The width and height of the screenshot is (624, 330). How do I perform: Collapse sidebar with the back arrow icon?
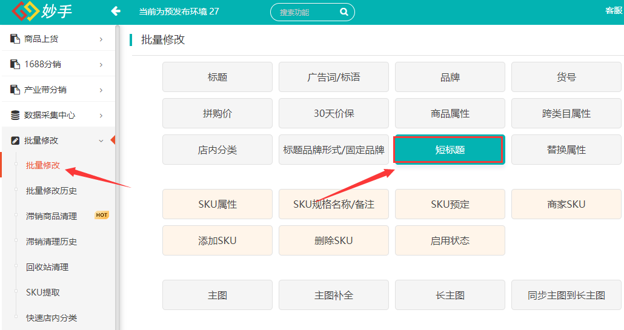coord(116,12)
